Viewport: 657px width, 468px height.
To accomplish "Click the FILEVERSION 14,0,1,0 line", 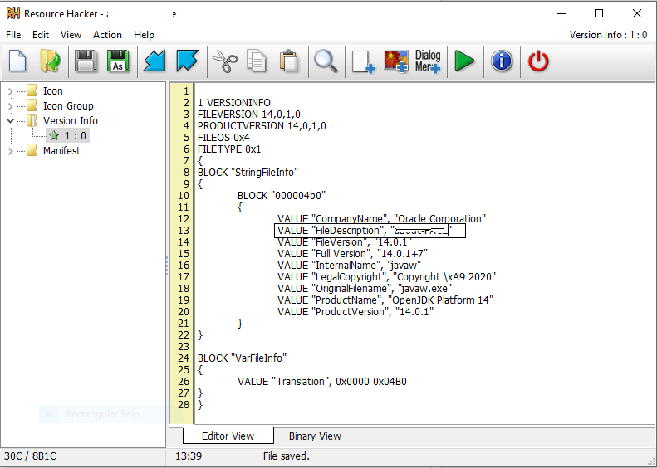I will coord(249,115).
